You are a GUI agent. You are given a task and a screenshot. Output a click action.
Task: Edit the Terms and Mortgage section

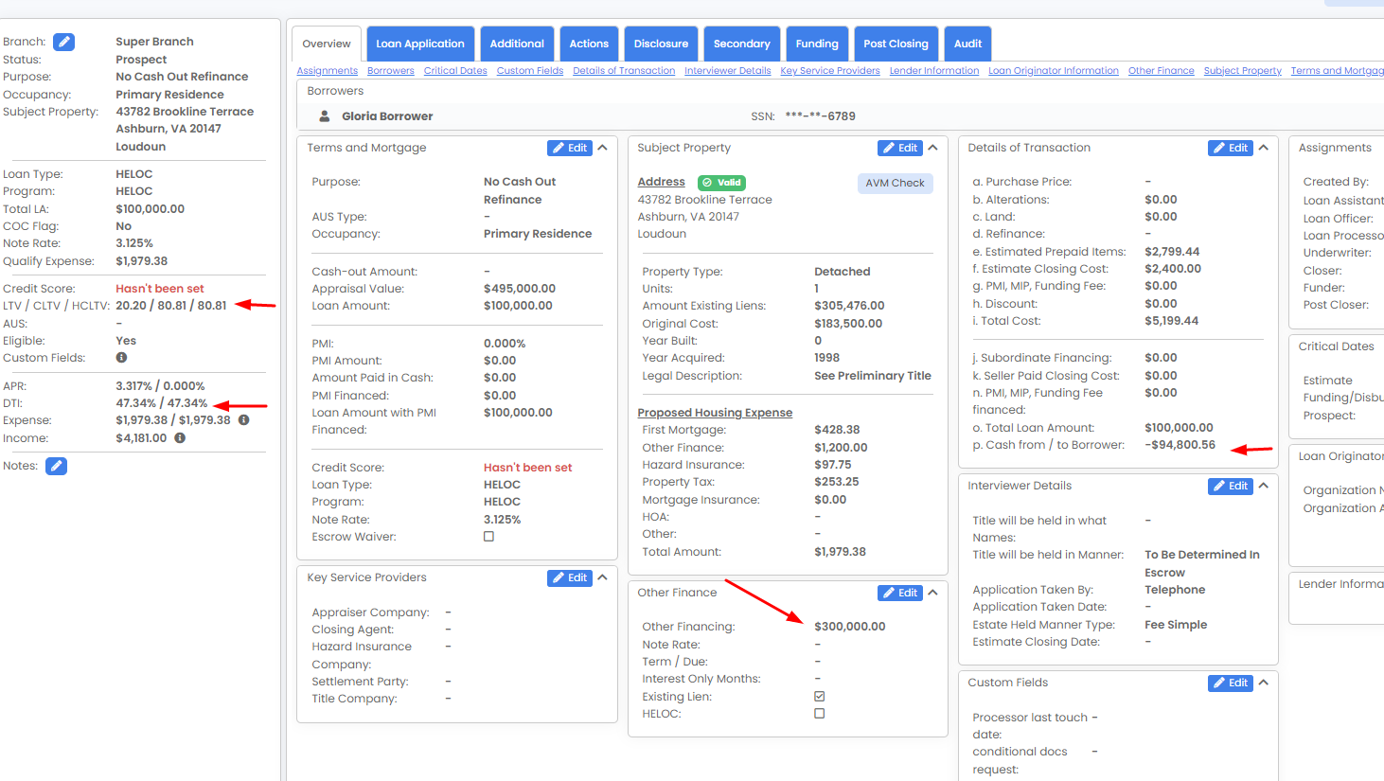570,148
